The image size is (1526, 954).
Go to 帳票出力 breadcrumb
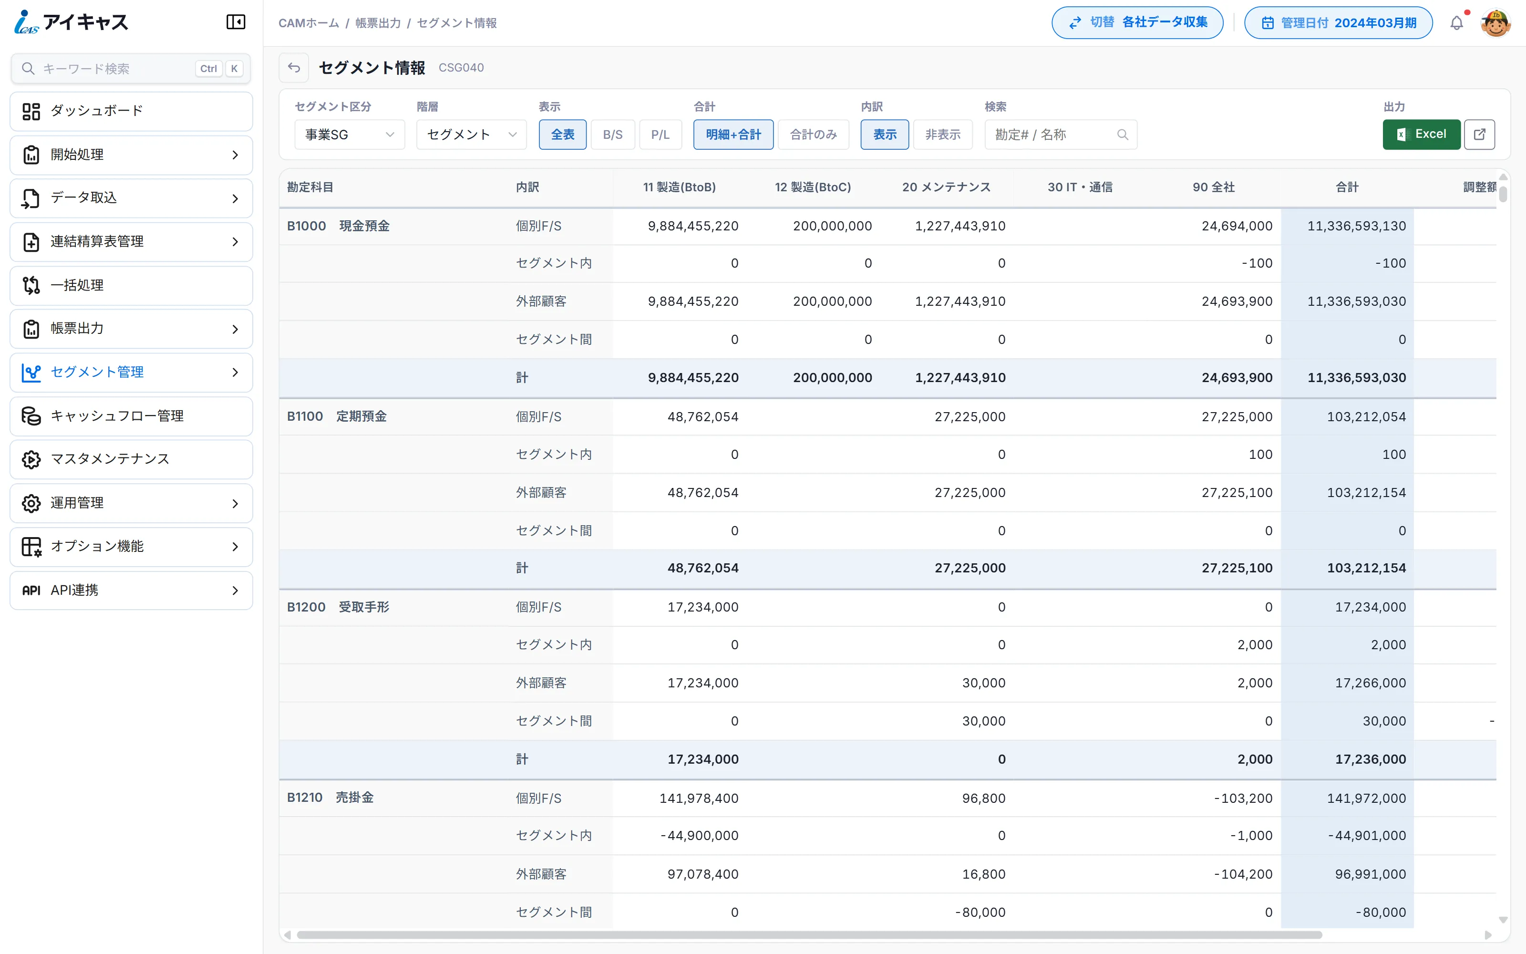point(378,23)
